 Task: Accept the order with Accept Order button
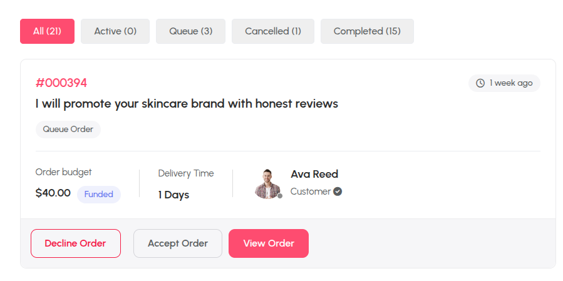tap(178, 243)
